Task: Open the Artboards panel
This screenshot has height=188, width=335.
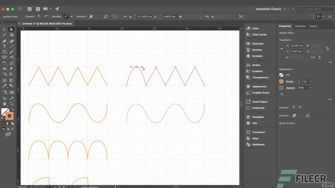Action: (258, 108)
